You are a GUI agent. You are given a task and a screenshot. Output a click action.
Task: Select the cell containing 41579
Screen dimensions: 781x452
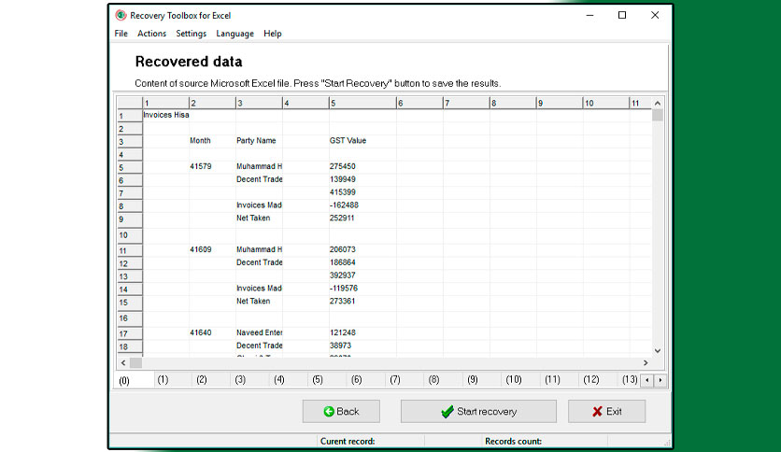point(212,167)
